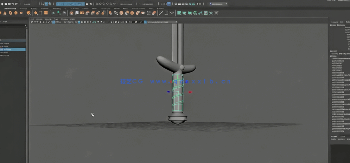The width and height of the screenshot is (350, 163).
Task: Redo the action from the status line
Action: (x=16, y=4)
